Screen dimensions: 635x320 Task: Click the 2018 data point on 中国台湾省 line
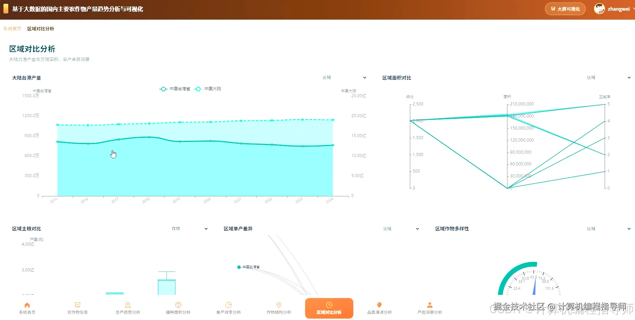click(x=149, y=137)
